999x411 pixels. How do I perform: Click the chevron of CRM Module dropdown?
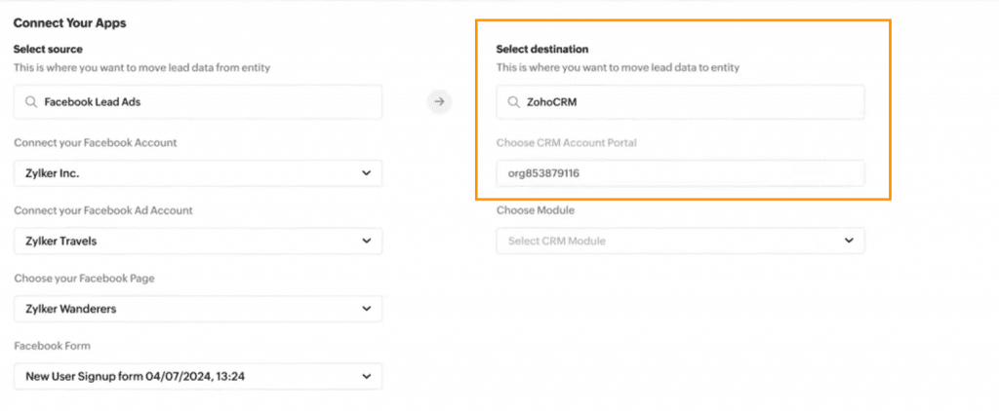click(849, 241)
